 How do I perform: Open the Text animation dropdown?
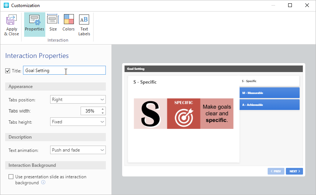coord(78,150)
